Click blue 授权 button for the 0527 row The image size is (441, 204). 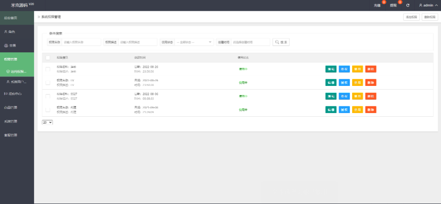[344, 96]
